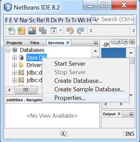
Task: Click the search magnifier dropdown icon
Action: pyautogui.click(x=96, y=20)
